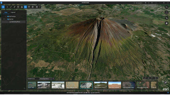
Task: Open the third snowy mountain bookmark thumbnail
Action: [58, 85]
